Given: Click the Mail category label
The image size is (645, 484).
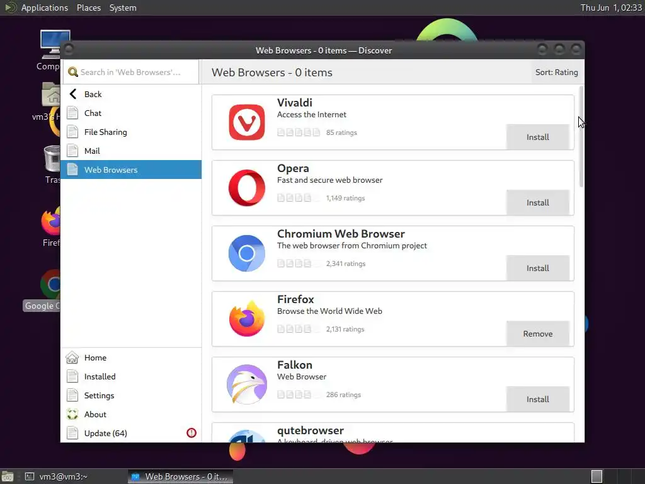Looking at the screenshot, I should [92, 151].
